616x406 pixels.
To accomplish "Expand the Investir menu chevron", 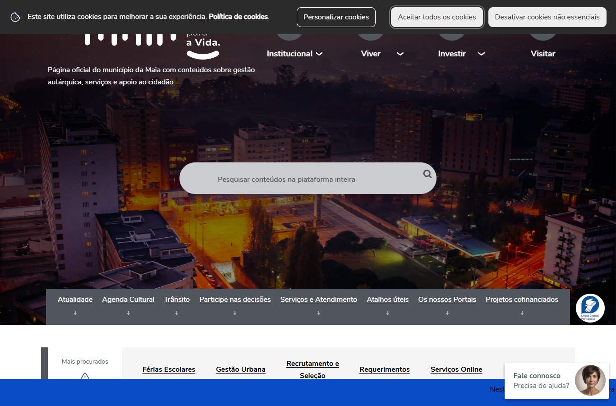I will 482,54.
